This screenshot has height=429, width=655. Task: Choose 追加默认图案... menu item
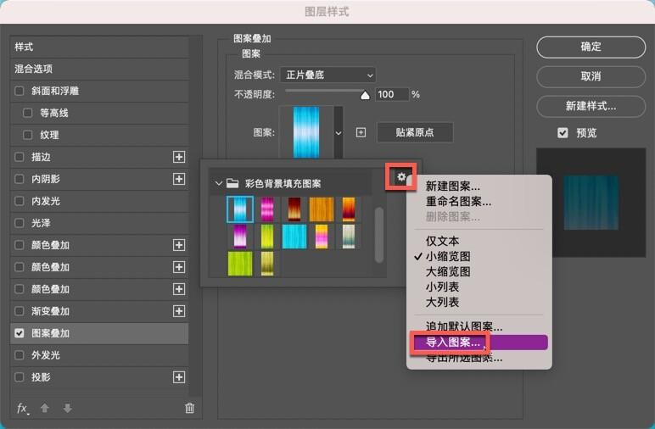click(464, 326)
